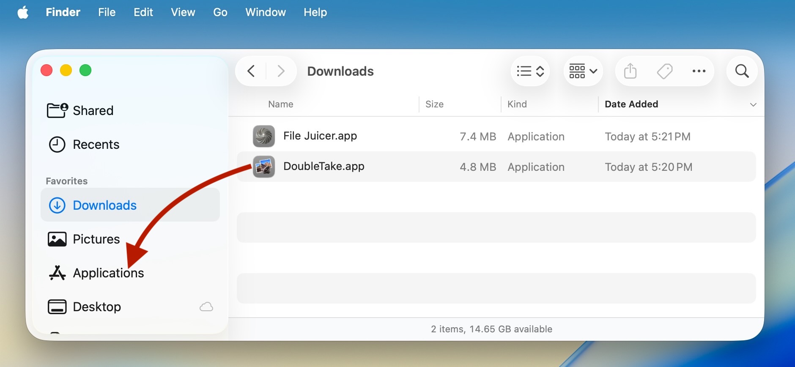Click the Applications A-shaped icon
This screenshot has width=795, height=367.
coord(57,273)
